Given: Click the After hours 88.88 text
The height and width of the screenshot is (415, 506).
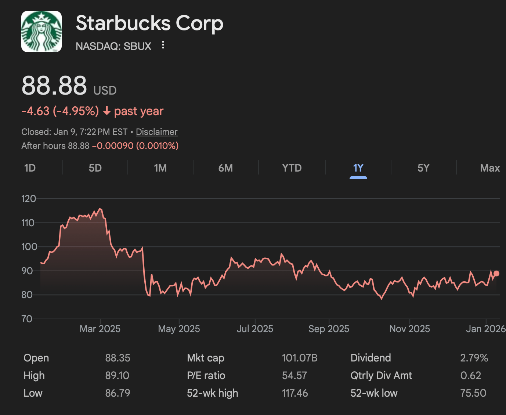Looking at the screenshot, I should pos(55,146).
